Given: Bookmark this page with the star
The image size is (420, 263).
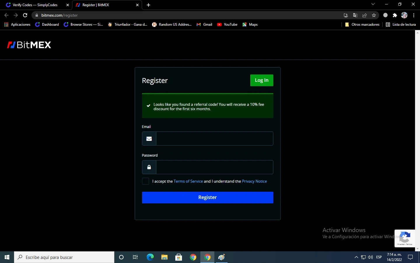Looking at the screenshot, I should click(374, 15).
